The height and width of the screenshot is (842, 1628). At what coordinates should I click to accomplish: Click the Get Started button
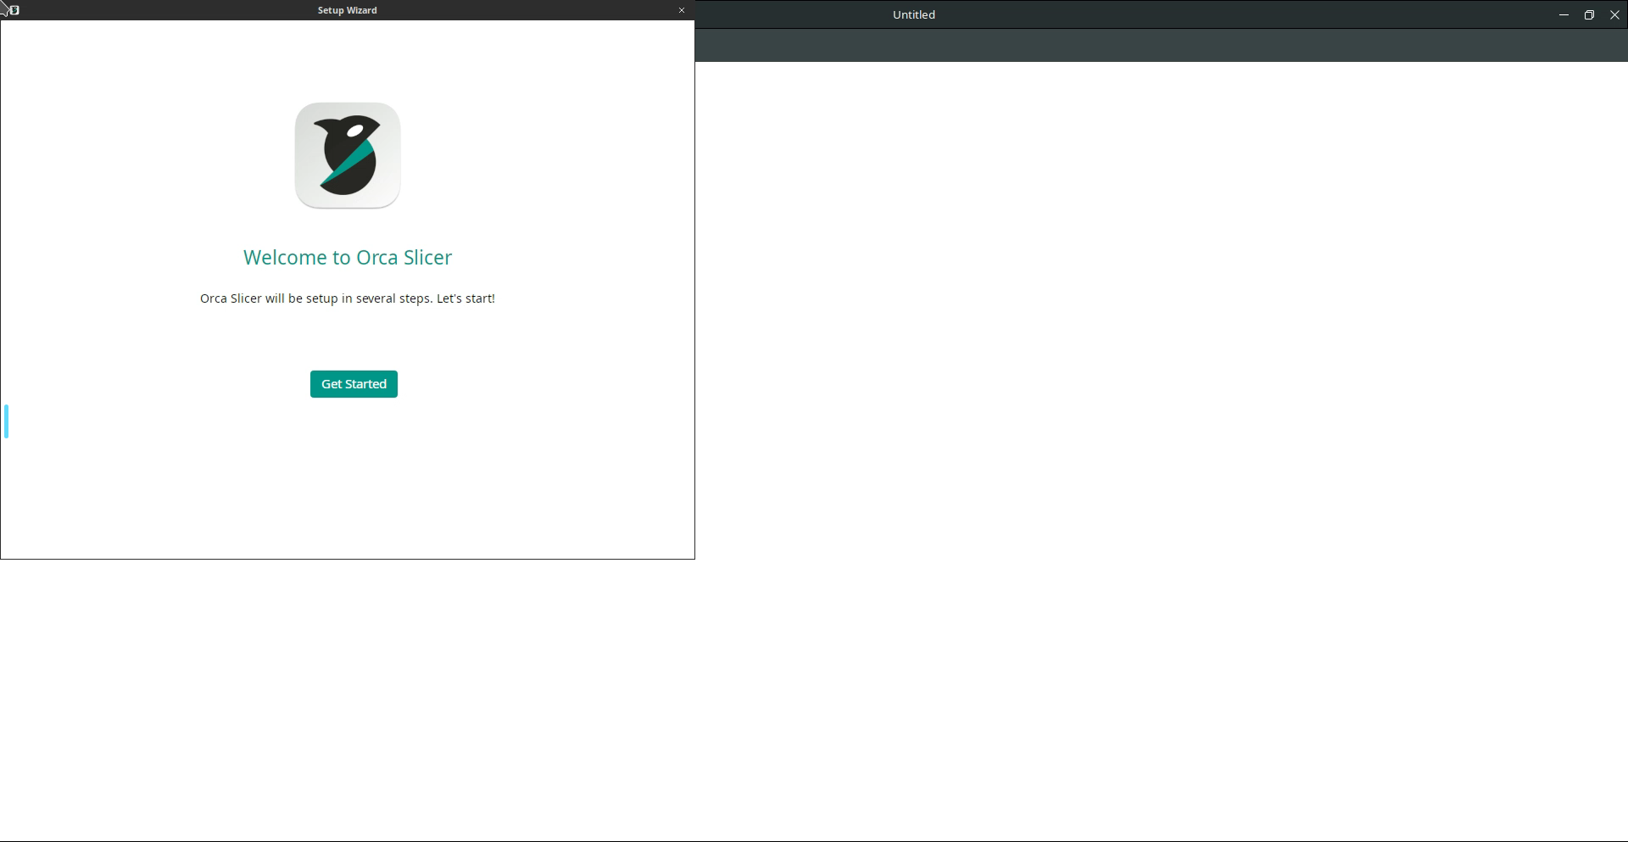tap(354, 384)
